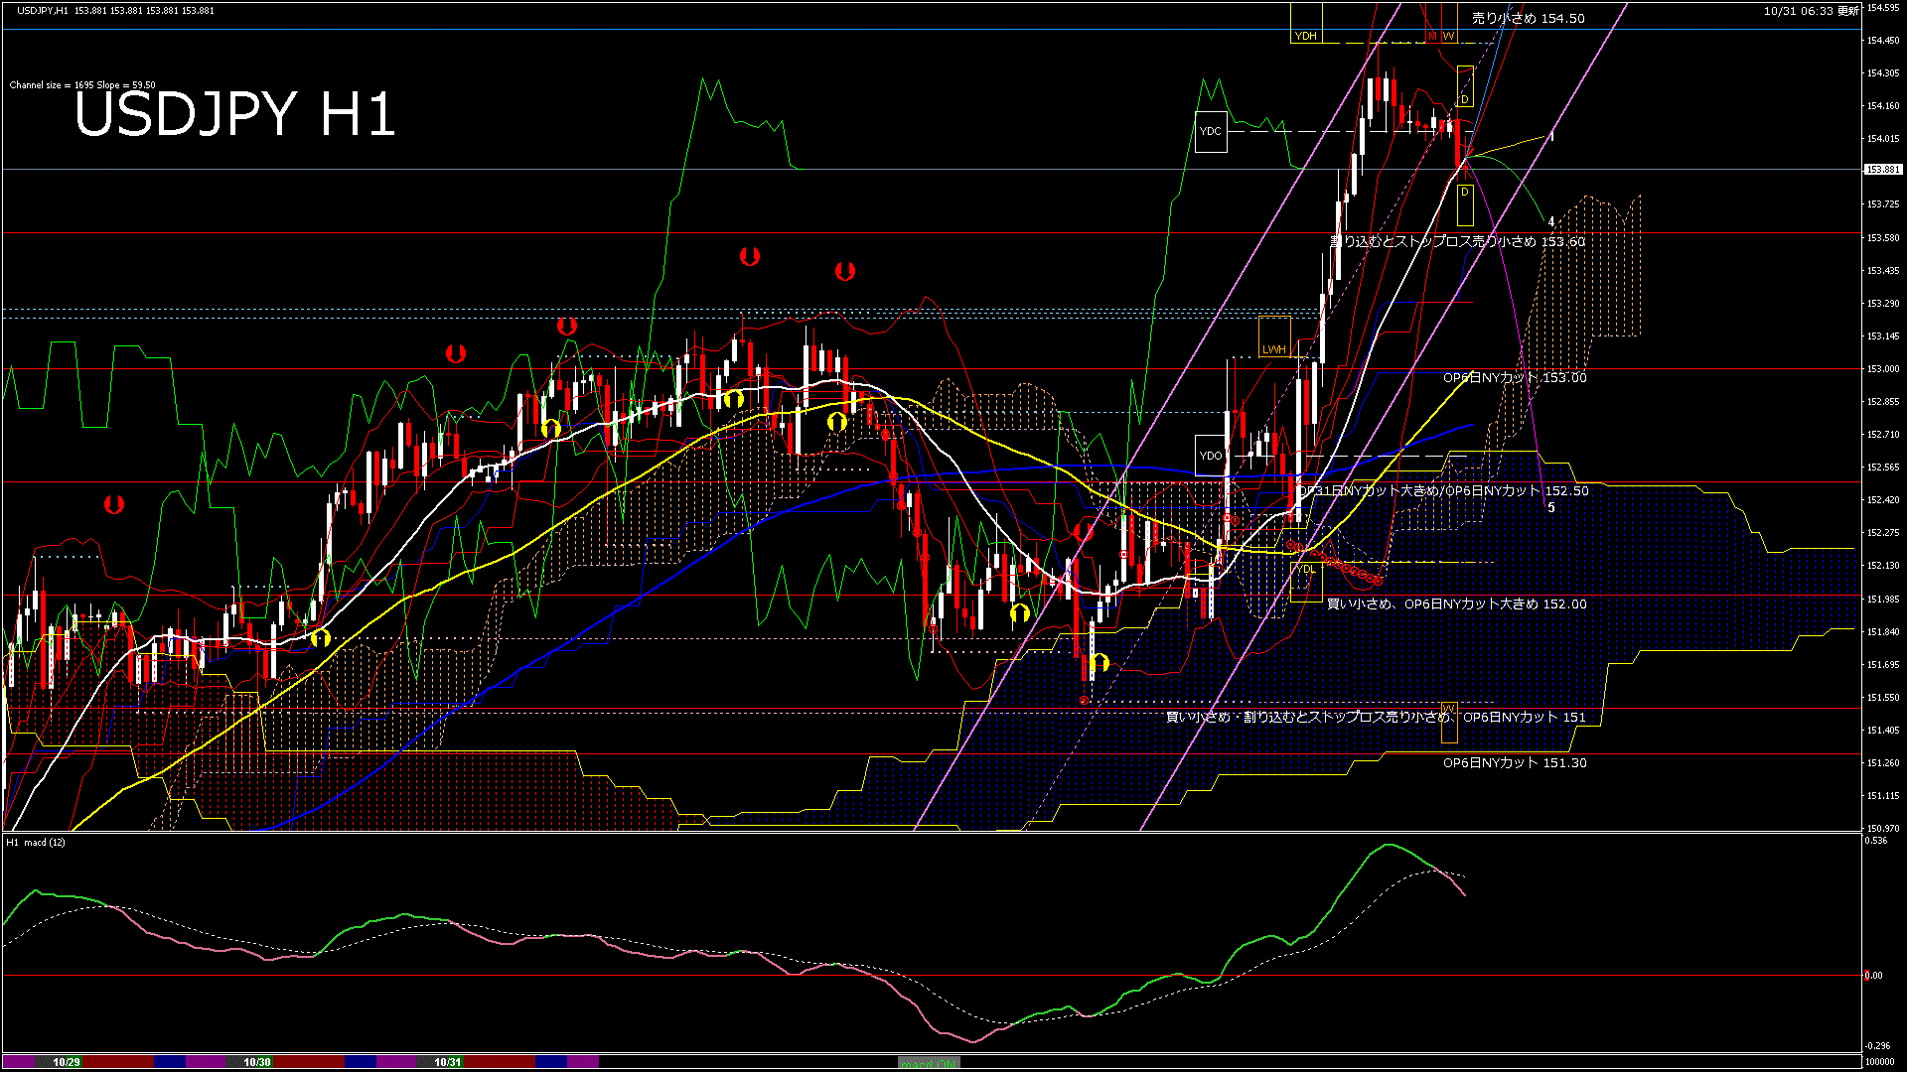1907x1072 pixels.
Task: Click the YDO marker box near 152.70
Action: [x=1210, y=455]
